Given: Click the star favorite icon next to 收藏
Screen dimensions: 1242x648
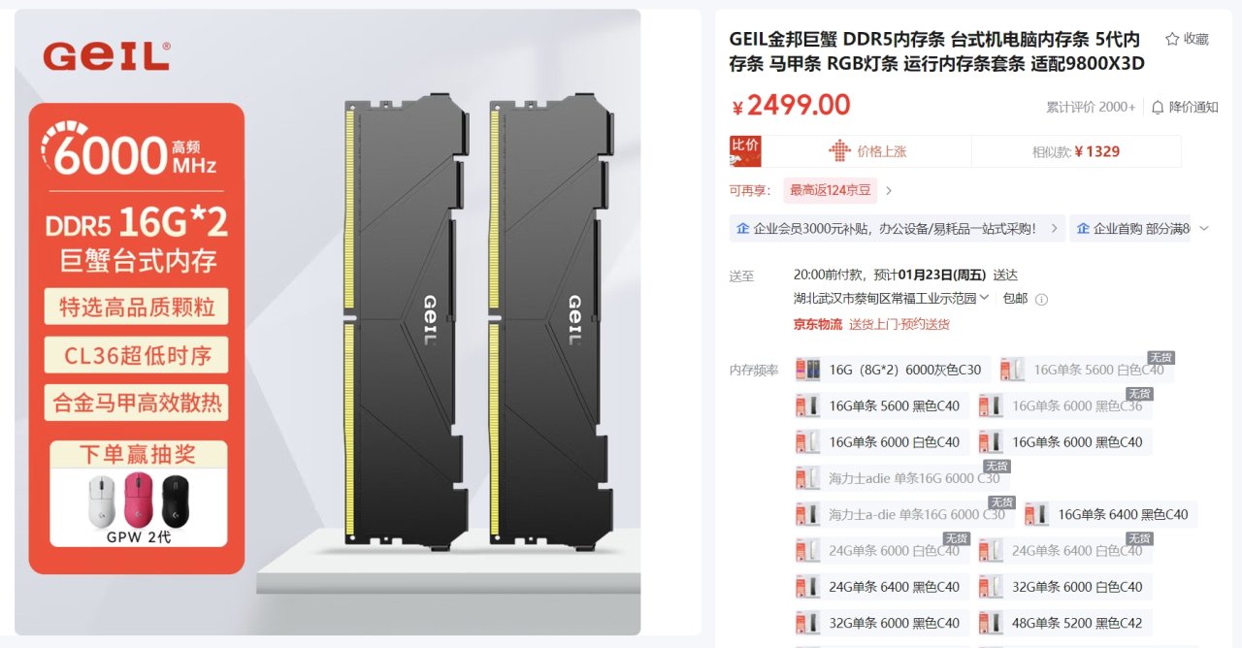Looking at the screenshot, I should point(1172,39).
